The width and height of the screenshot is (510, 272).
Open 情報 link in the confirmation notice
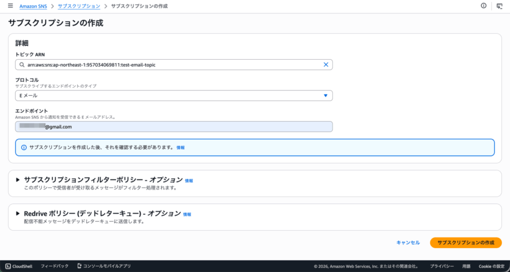point(180,147)
